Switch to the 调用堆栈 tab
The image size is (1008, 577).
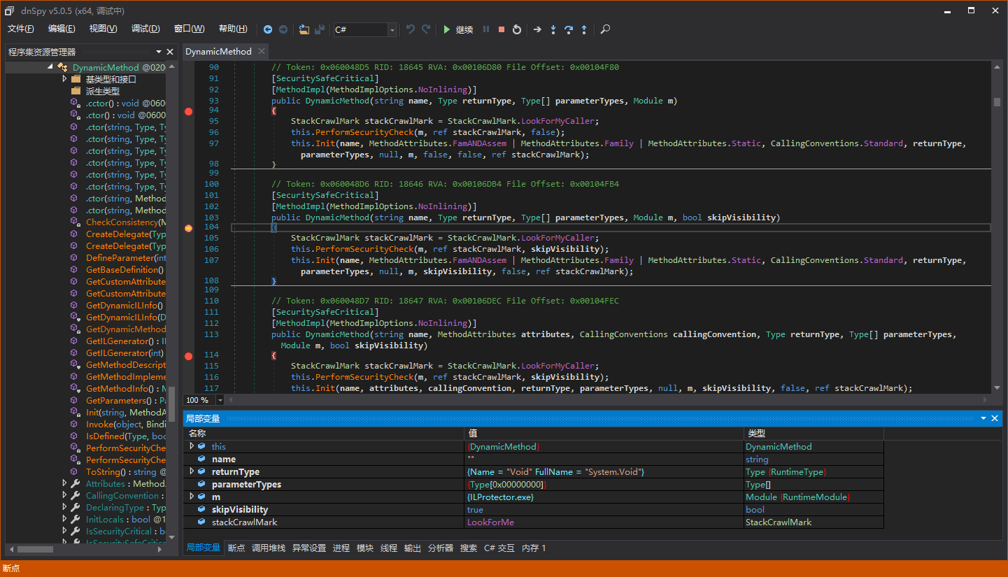[269, 548]
